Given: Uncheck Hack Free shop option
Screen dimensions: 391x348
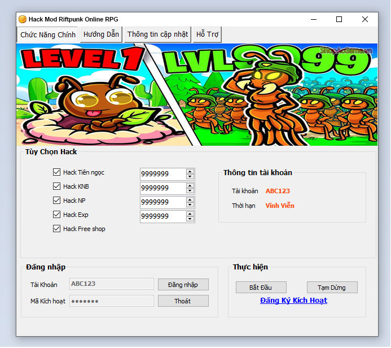Looking at the screenshot, I should click(56, 229).
